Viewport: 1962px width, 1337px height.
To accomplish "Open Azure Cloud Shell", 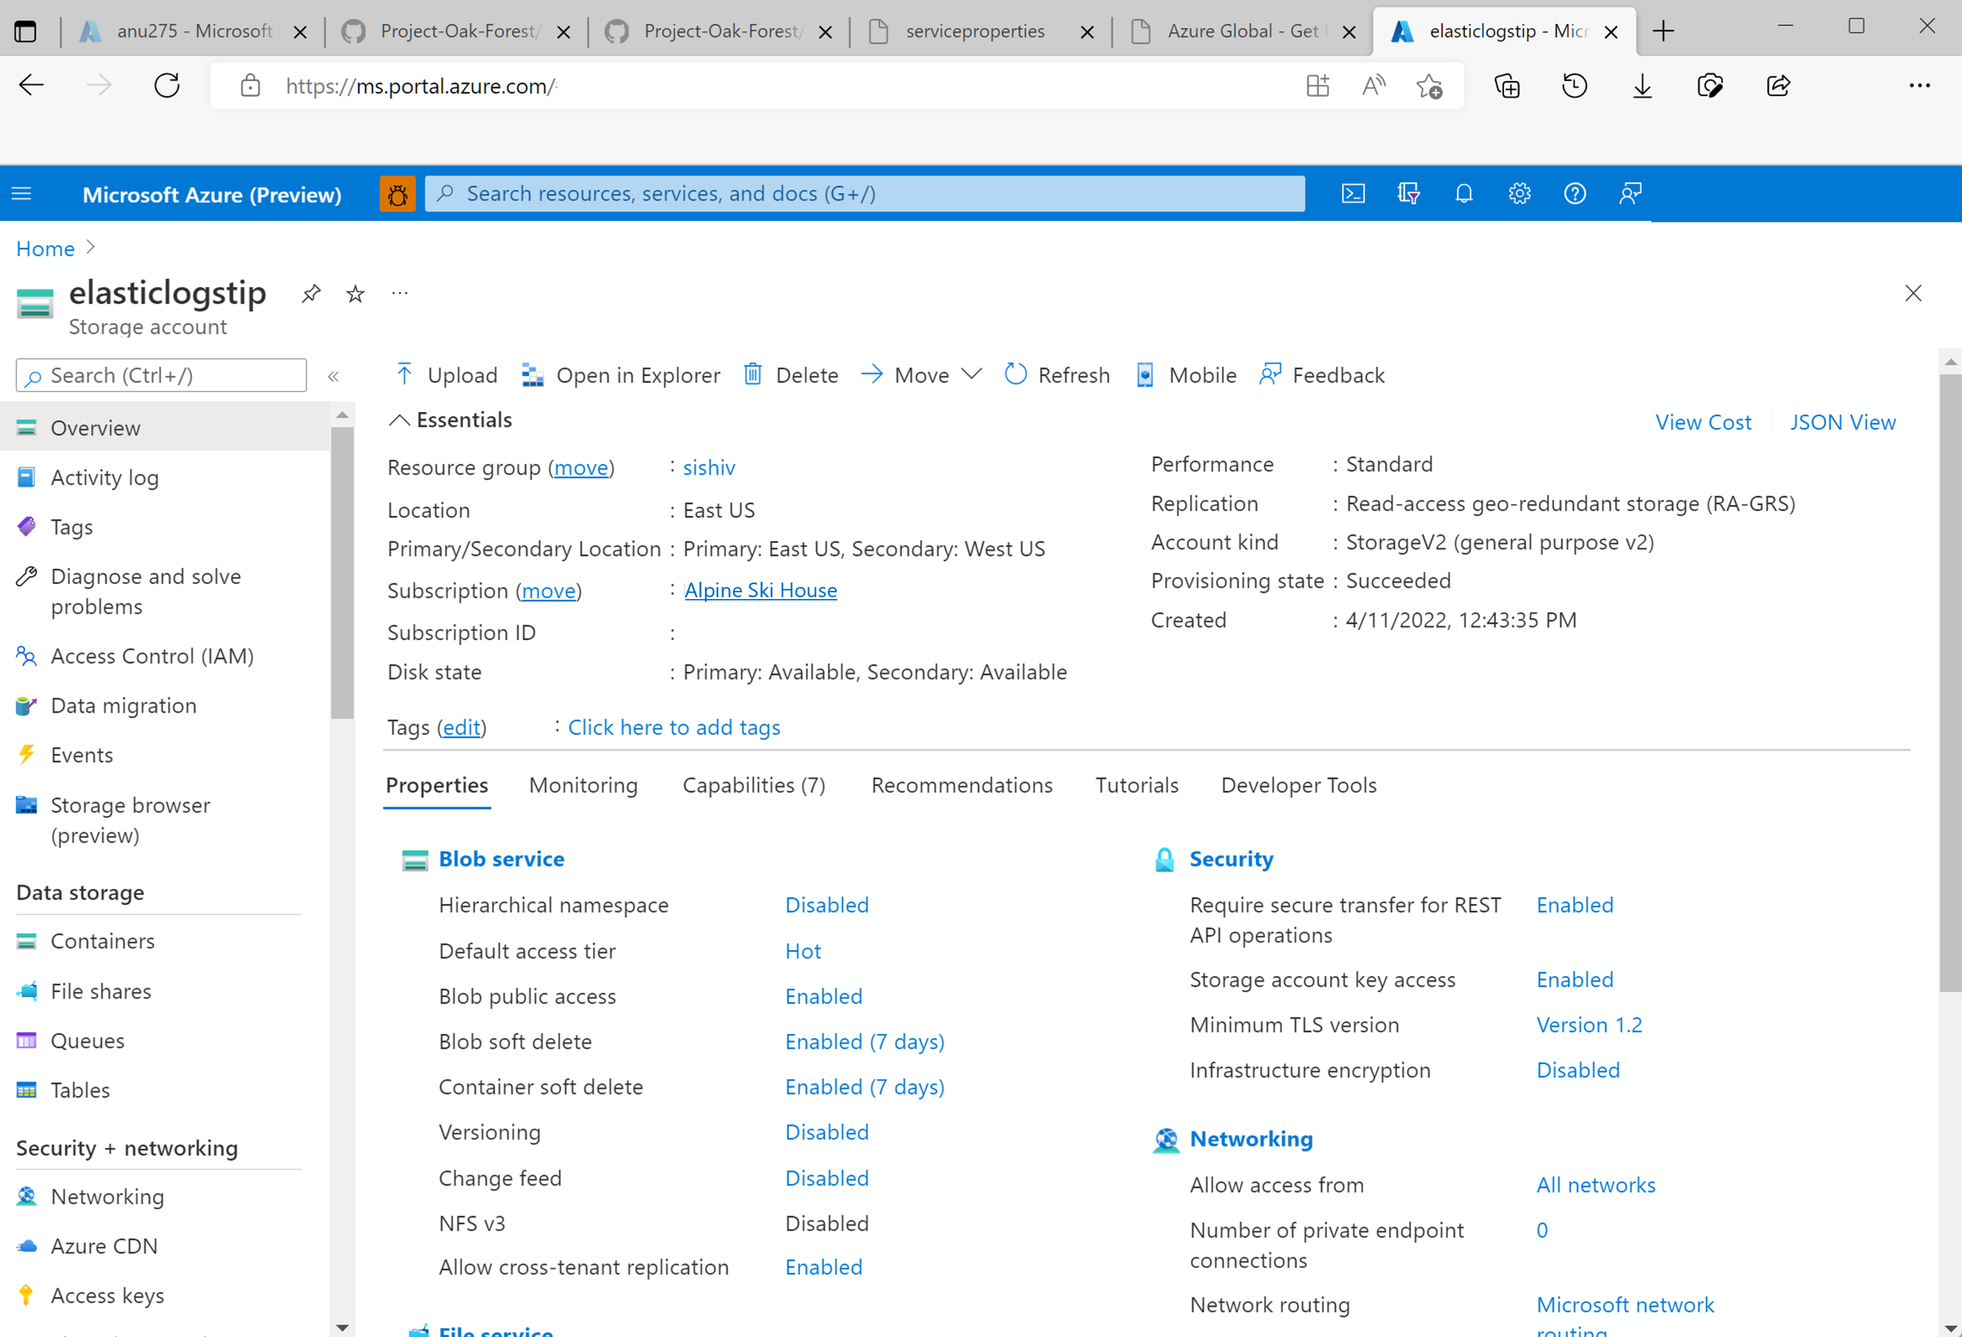I will (1353, 194).
